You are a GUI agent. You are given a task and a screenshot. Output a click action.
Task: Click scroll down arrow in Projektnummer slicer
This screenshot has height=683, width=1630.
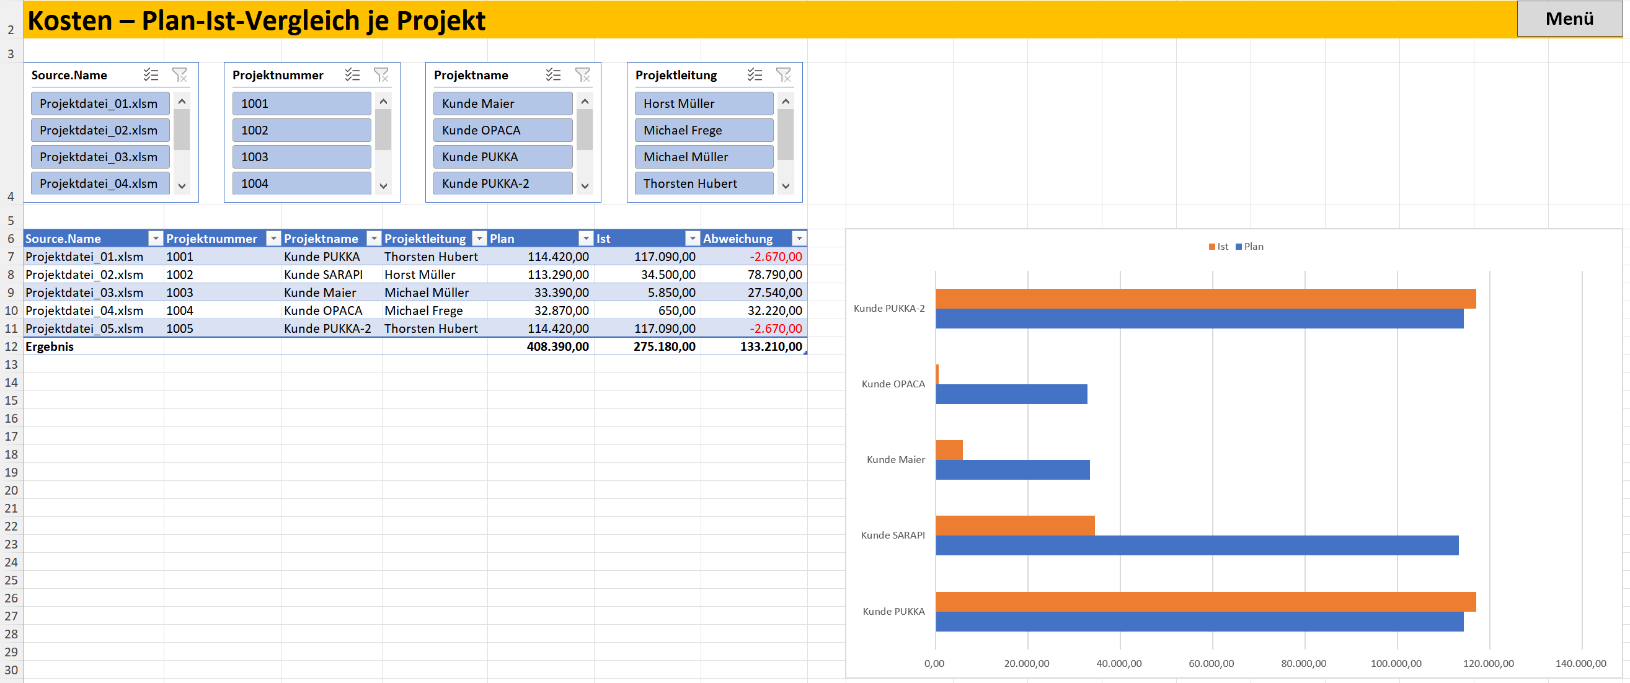383,186
